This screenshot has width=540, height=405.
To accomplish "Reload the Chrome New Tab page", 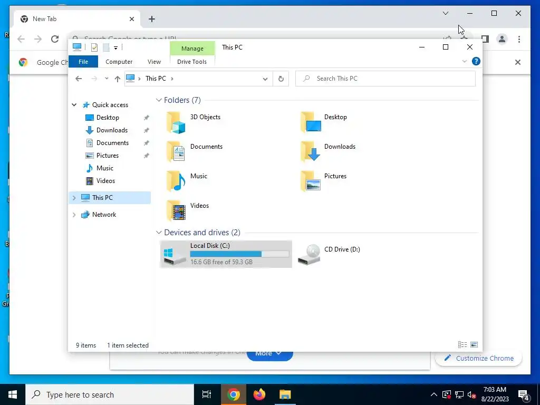I will (x=55, y=39).
